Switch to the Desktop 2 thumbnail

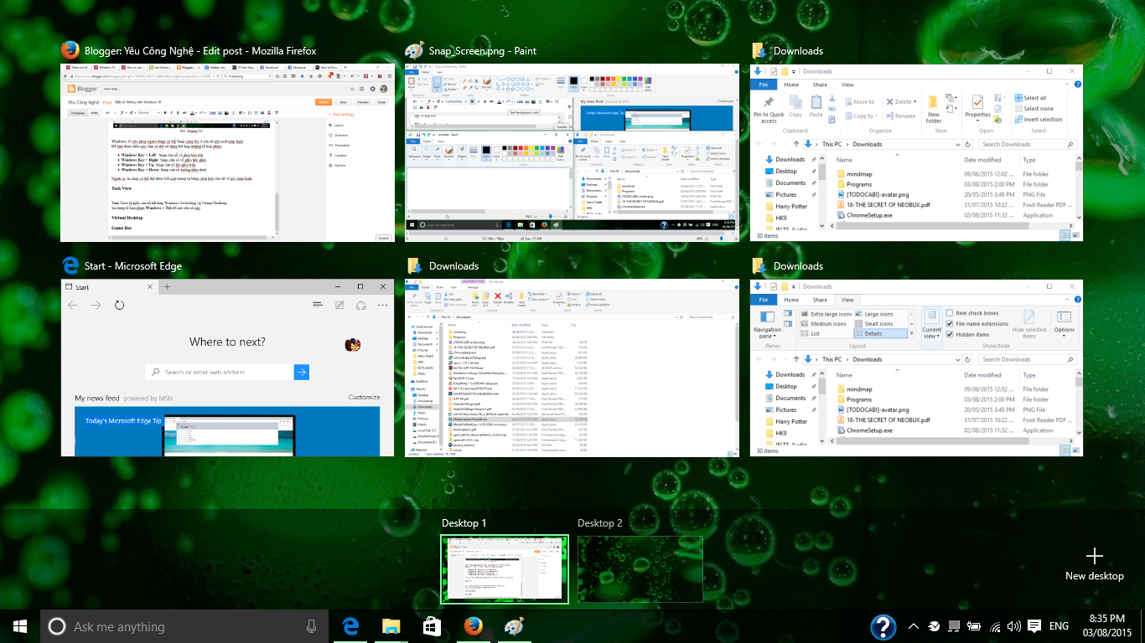point(640,568)
